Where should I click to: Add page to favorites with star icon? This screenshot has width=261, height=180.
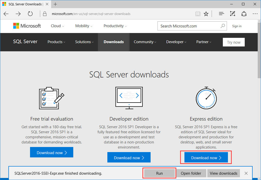[x=206, y=14]
